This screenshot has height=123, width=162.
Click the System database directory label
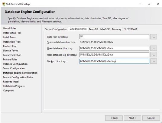pos(61,42)
